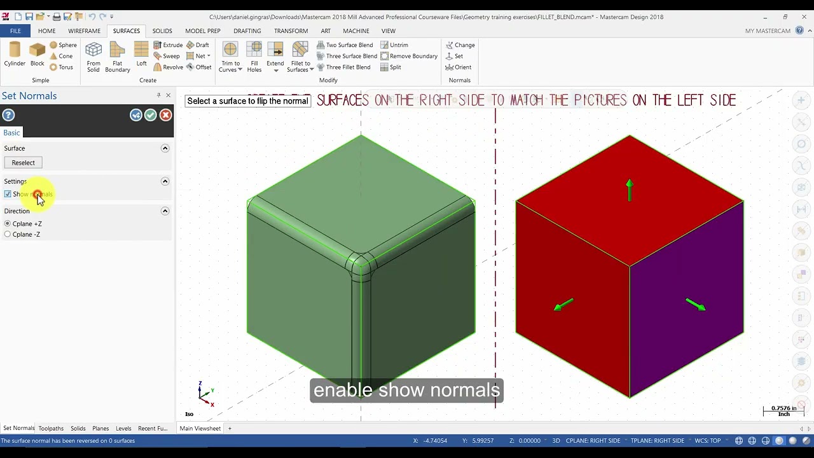Toggle the Show normals checkbox
The image size is (814, 458).
8,194
